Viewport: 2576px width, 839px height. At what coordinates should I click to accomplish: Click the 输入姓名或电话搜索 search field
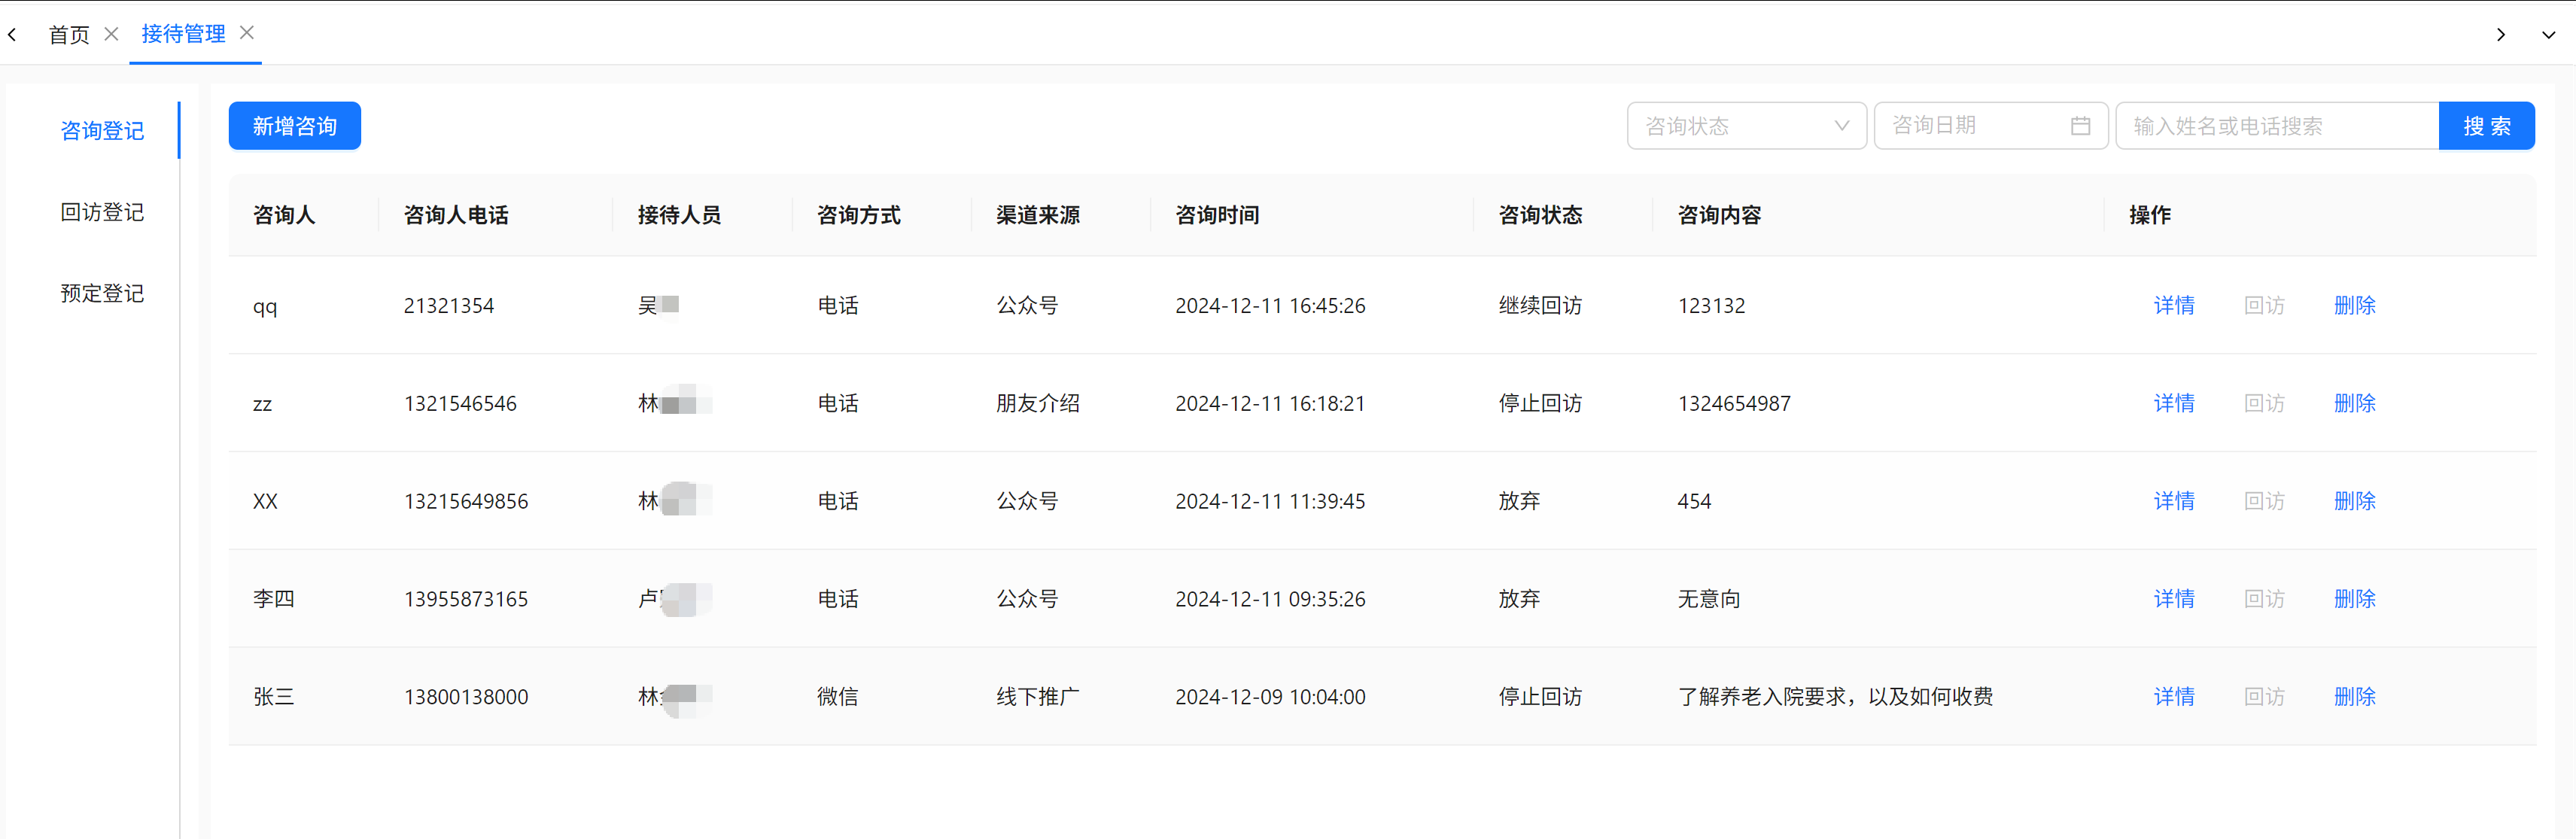[x=2276, y=126]
